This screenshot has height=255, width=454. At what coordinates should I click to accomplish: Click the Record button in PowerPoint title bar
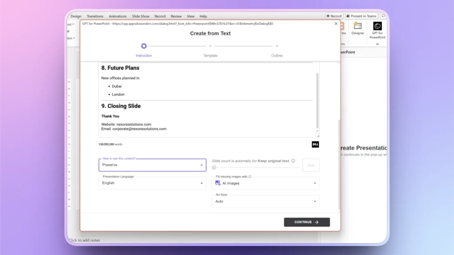pyautogui.click(x=334, y=16)
